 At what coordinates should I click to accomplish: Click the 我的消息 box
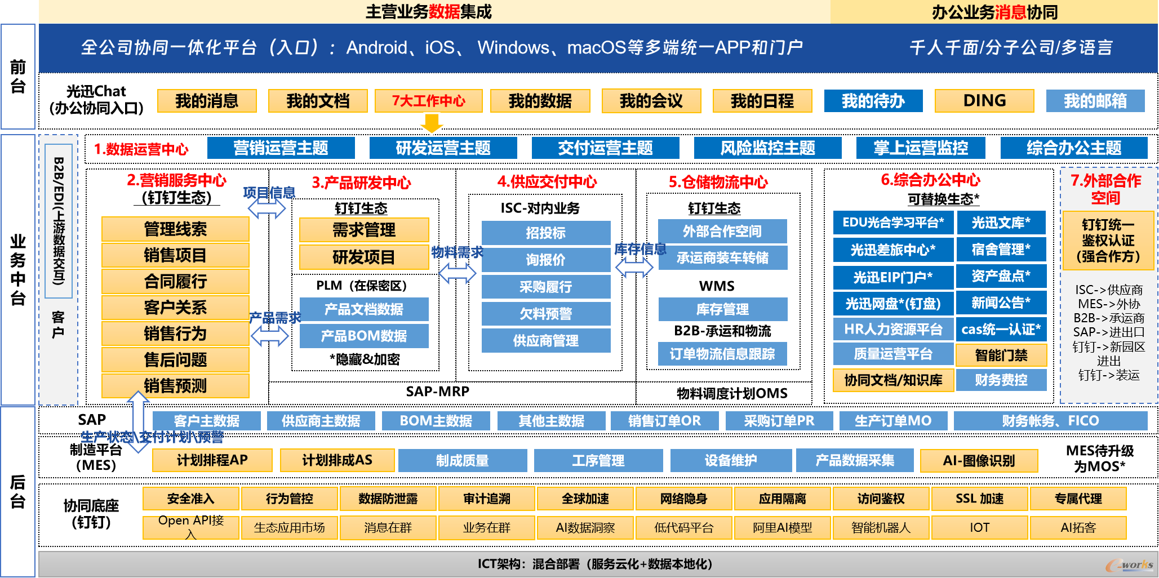(x=207, y=101)
